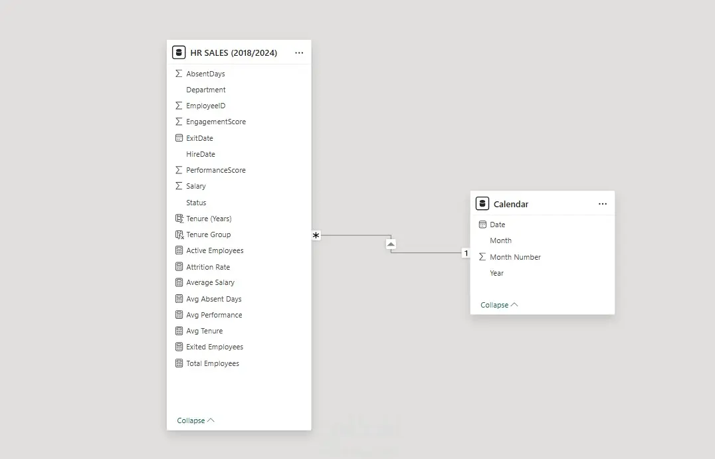Open HR SALES table more options ellipsis
The height and width of the screenshot is (459, 715).
tap(299, 53)
